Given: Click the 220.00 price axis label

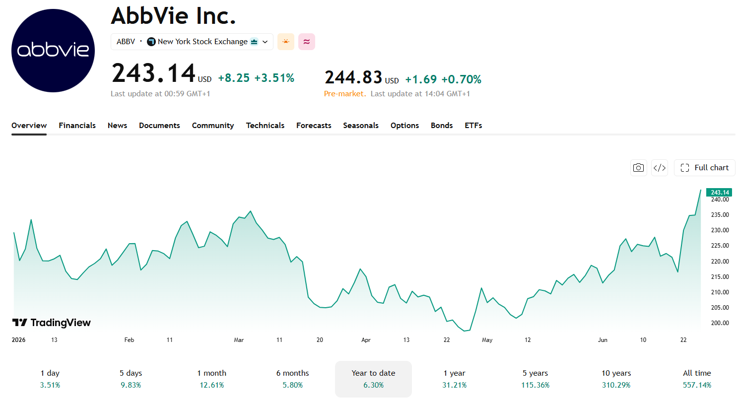Looking at the screenshot, I should (720, 262).
